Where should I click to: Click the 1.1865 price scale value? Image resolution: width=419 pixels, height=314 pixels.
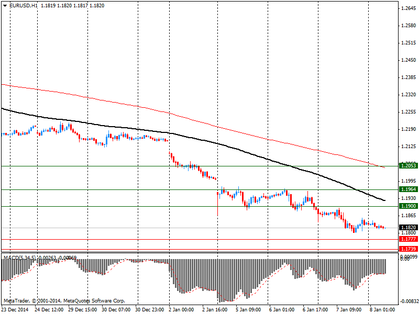(x=409, y=216)
